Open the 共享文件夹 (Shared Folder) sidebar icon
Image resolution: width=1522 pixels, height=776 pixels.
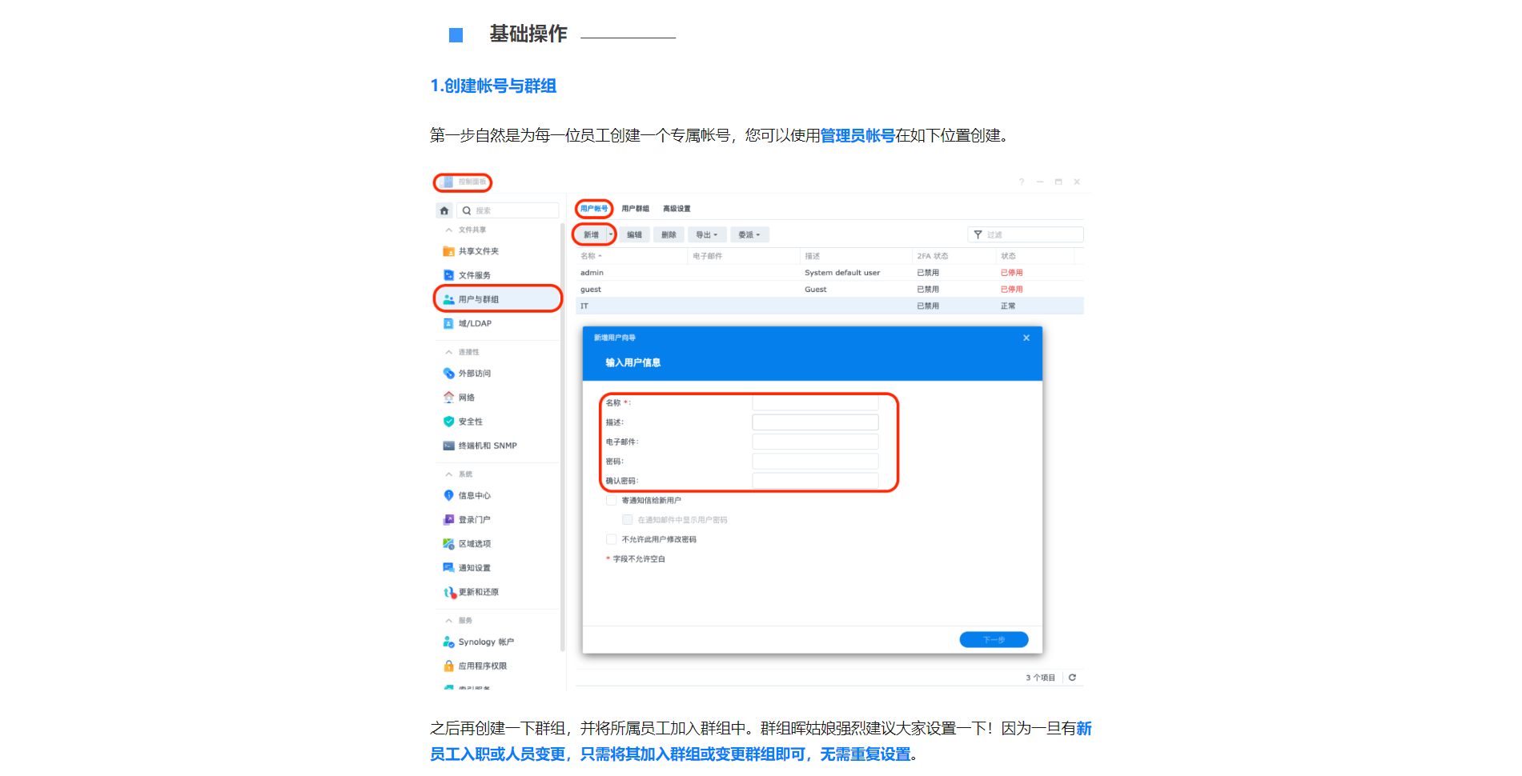pos(448,251)
